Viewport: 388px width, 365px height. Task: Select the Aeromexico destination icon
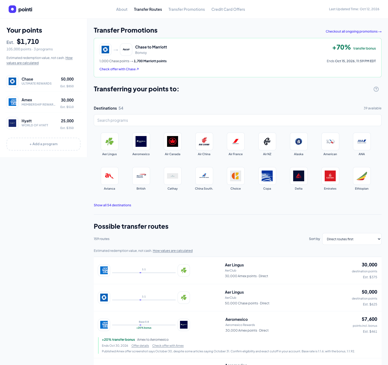click(x=141, y=141)
